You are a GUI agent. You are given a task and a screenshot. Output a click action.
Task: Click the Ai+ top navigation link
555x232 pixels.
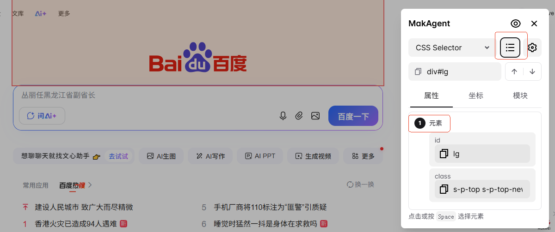[41, 14]
